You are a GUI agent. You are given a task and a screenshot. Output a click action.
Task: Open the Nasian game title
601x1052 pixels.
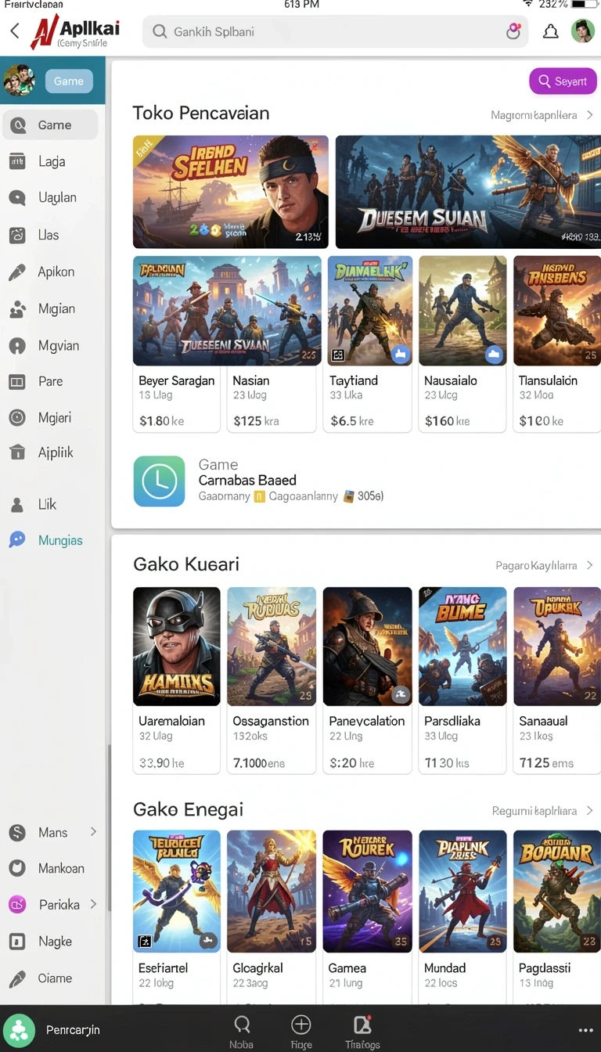point(251,380)
